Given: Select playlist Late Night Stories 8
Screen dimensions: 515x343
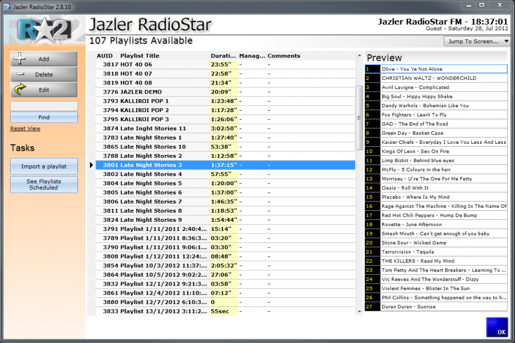Looking at the screenshot, I should point(225,211).
